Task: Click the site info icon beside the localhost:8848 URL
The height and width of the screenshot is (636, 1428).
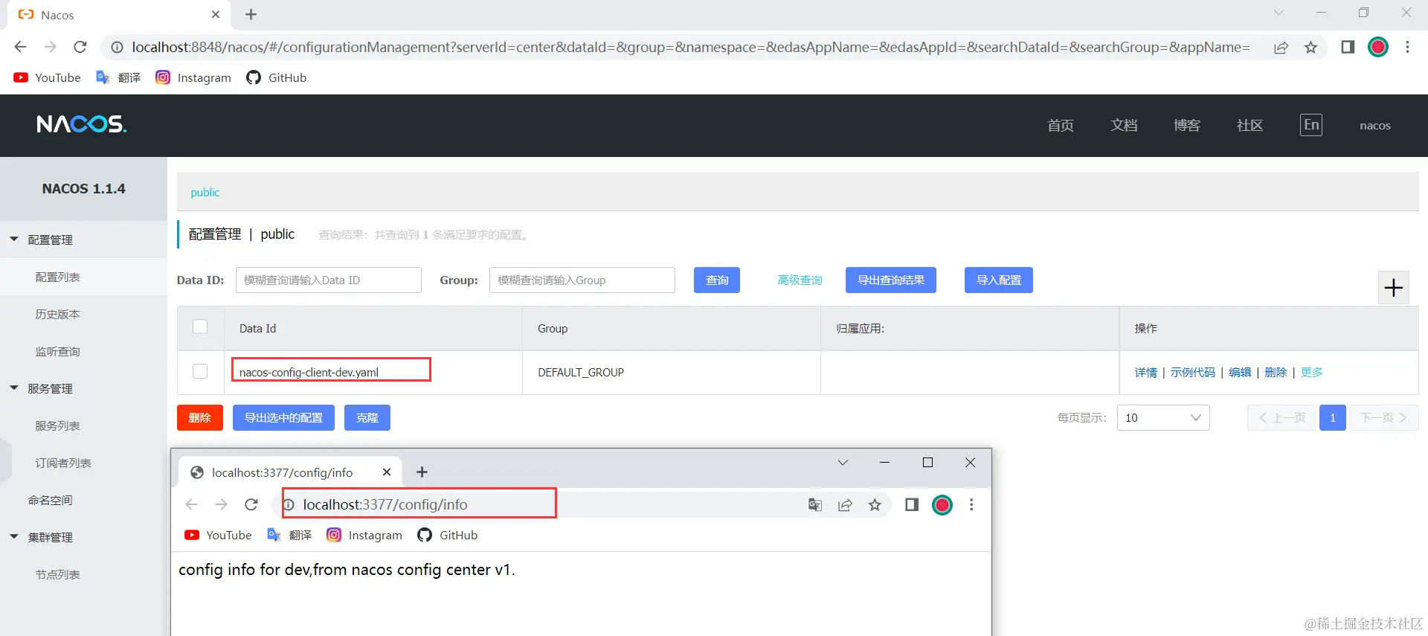Action: pos(117,48)
